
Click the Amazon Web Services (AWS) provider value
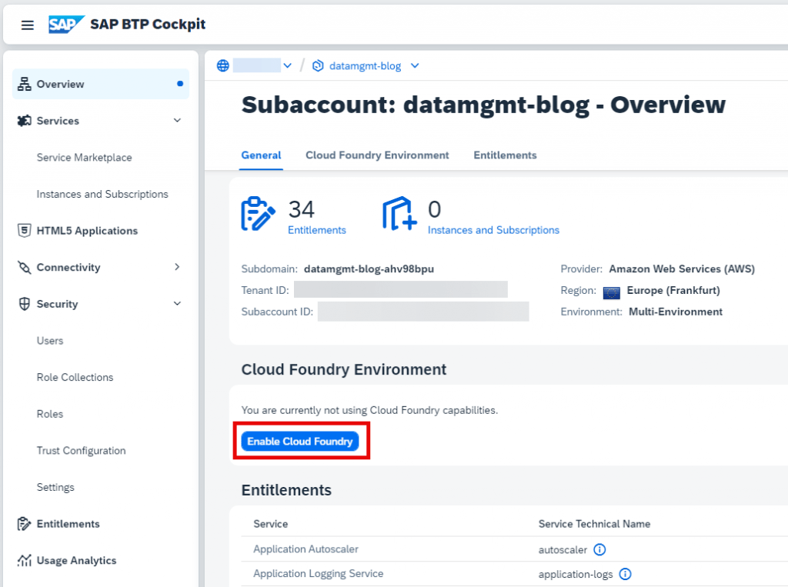pos(682,268)
